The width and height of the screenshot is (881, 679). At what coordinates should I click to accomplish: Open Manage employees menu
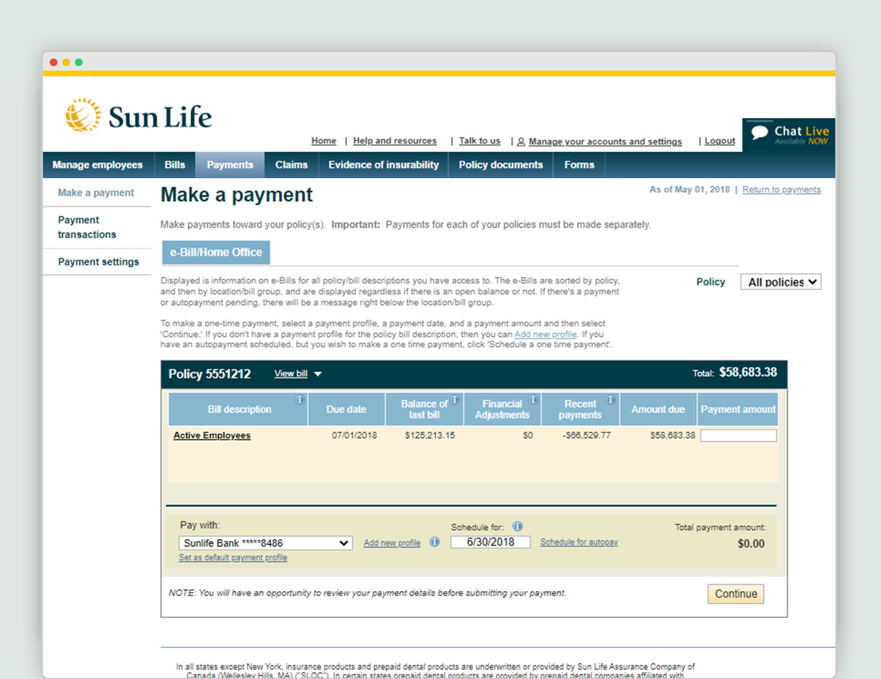click(x=98, y=165)
